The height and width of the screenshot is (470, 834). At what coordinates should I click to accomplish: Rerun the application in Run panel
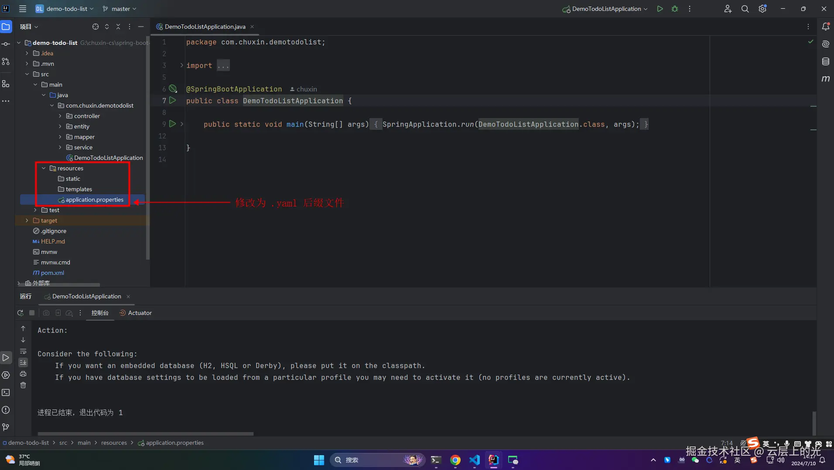21,313
